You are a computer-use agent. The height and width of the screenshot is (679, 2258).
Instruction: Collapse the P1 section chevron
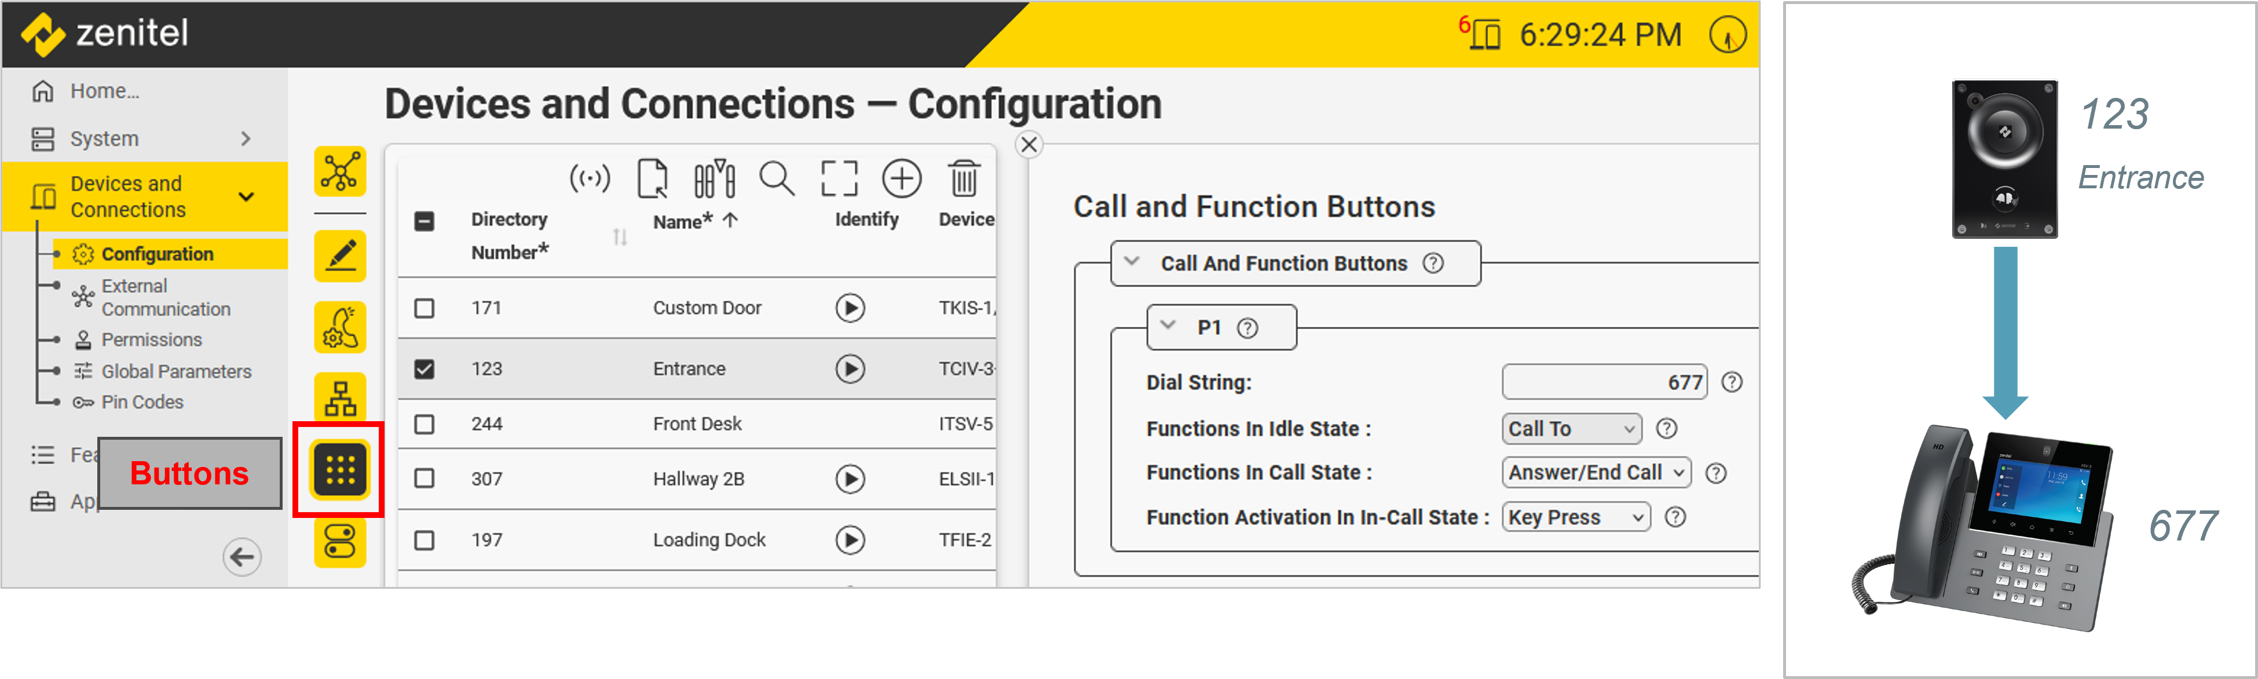click(x=1168, y=326)
